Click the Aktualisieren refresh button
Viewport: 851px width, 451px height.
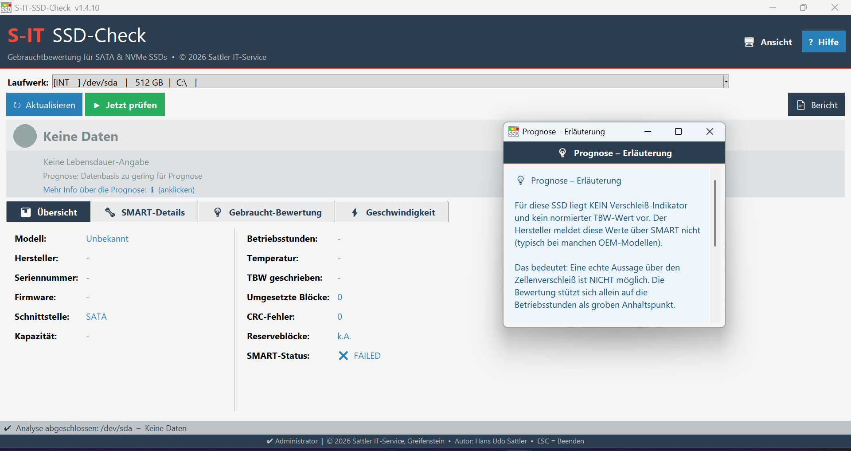pyautogui.click(x=44, y=105)
